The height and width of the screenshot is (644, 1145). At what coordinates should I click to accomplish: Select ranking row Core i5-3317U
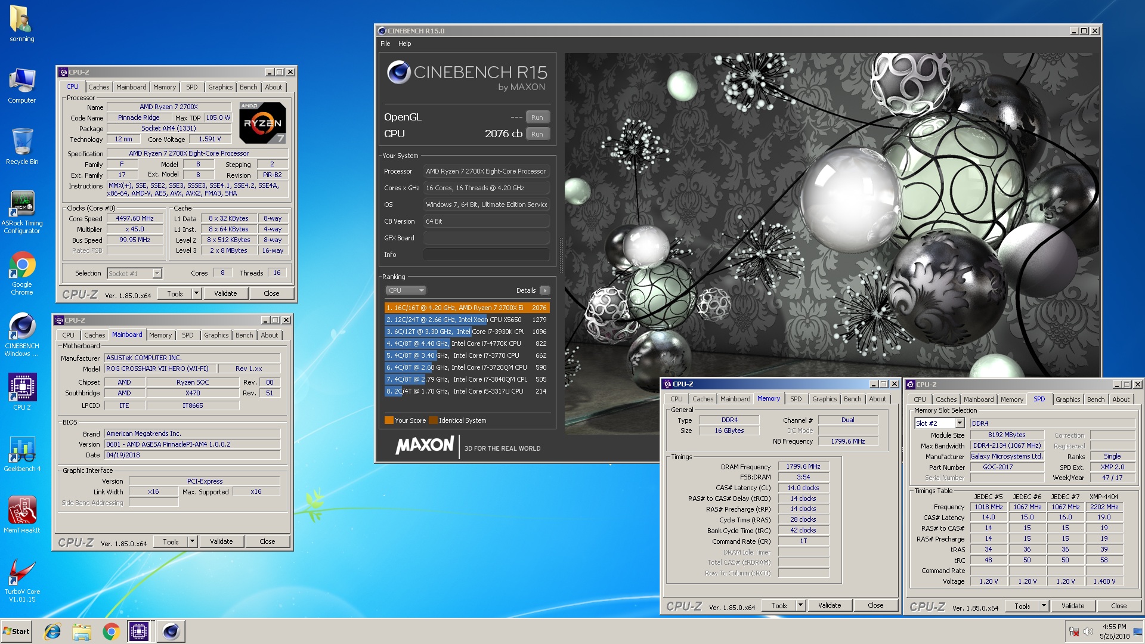(467, 391)
